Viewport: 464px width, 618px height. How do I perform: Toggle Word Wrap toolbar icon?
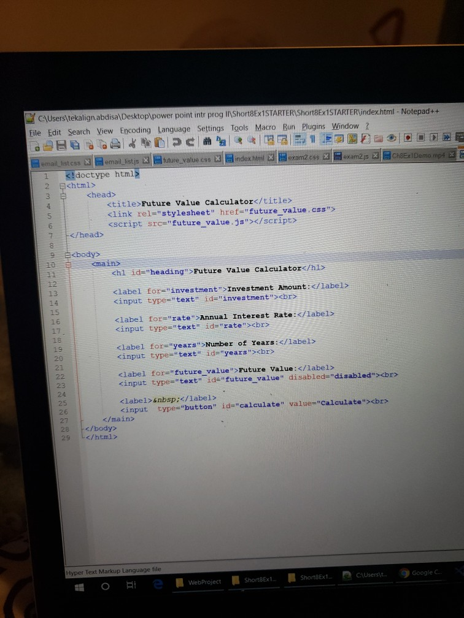[300, 139]
